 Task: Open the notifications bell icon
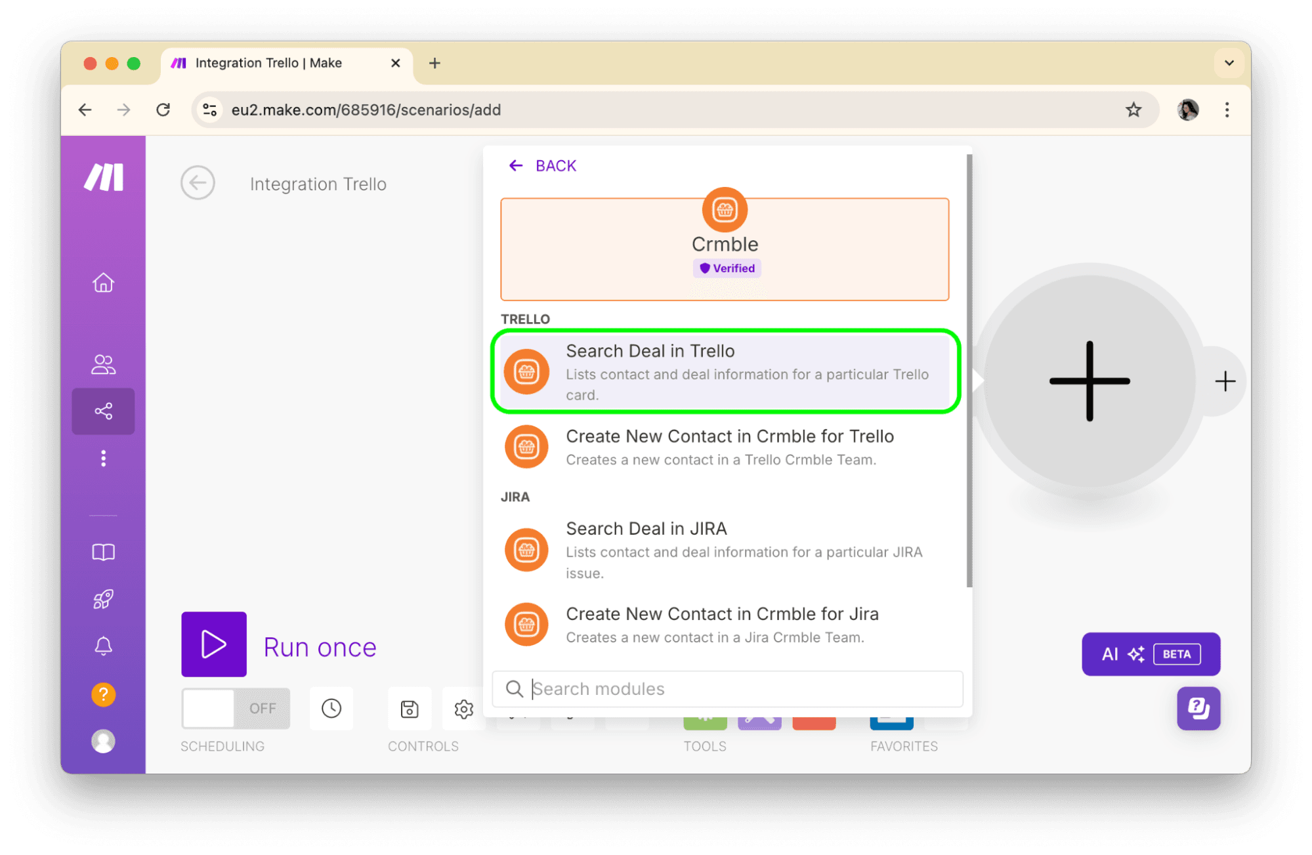click(103, 646)
